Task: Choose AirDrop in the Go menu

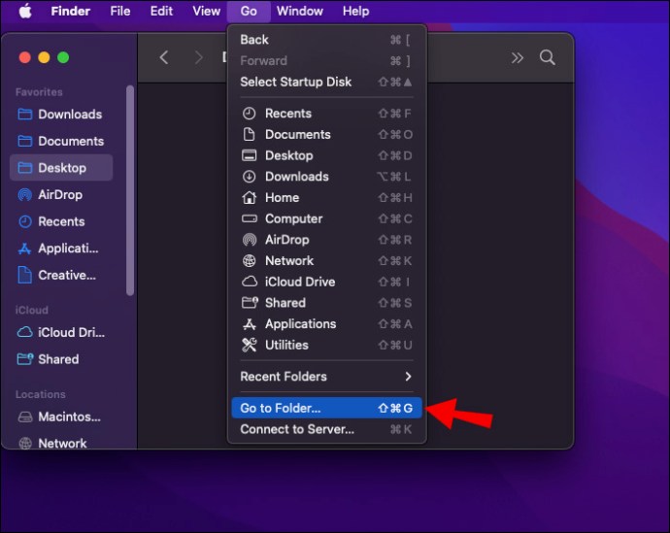Action: click(327, 240)
